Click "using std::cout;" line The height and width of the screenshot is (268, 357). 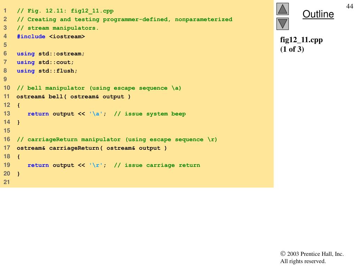45,62
